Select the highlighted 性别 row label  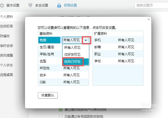[49, 40]
